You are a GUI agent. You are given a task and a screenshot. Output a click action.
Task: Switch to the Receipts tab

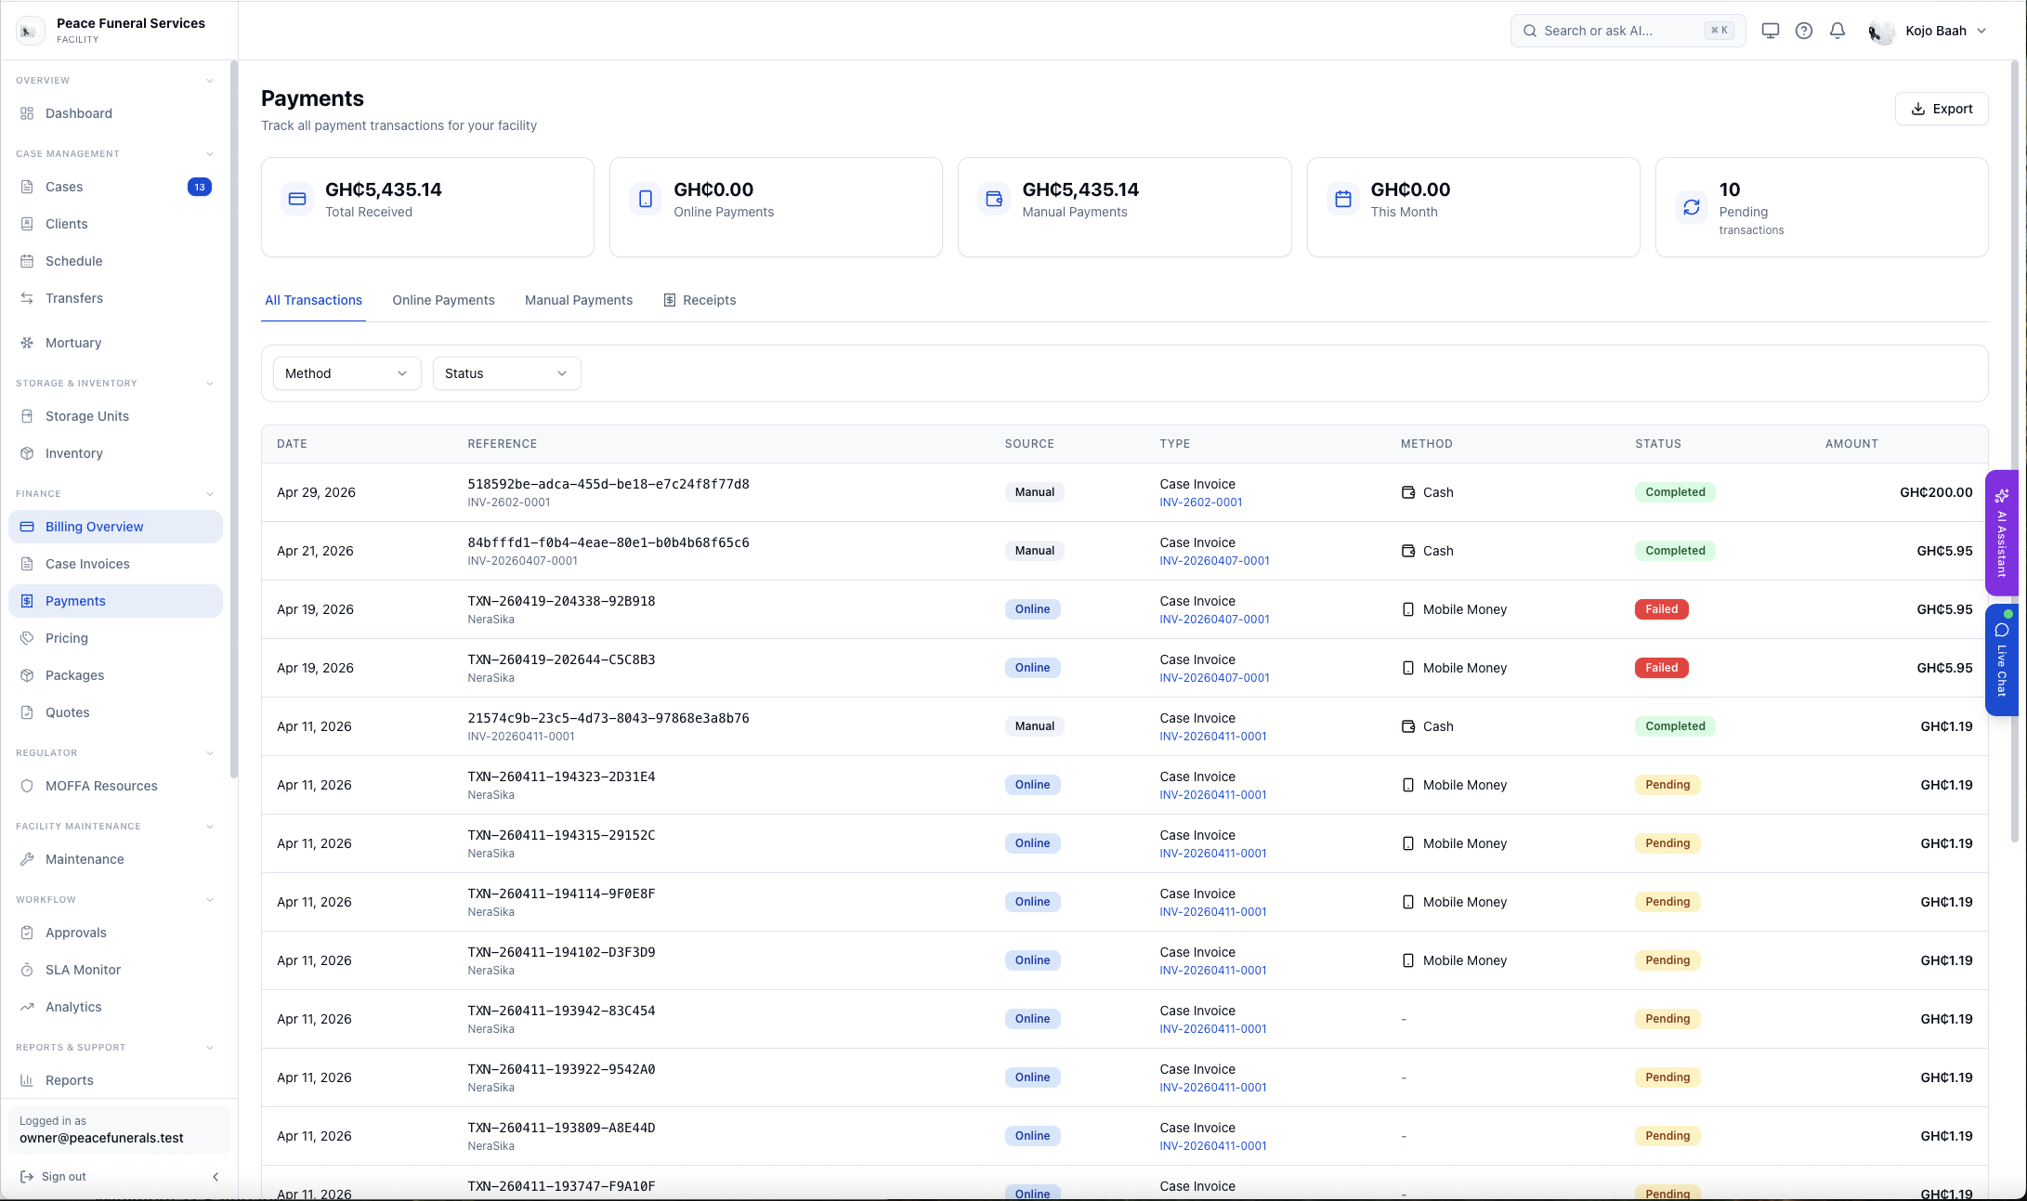point(700,300)
